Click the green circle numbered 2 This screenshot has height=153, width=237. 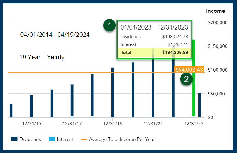click(x=186, y=79)
